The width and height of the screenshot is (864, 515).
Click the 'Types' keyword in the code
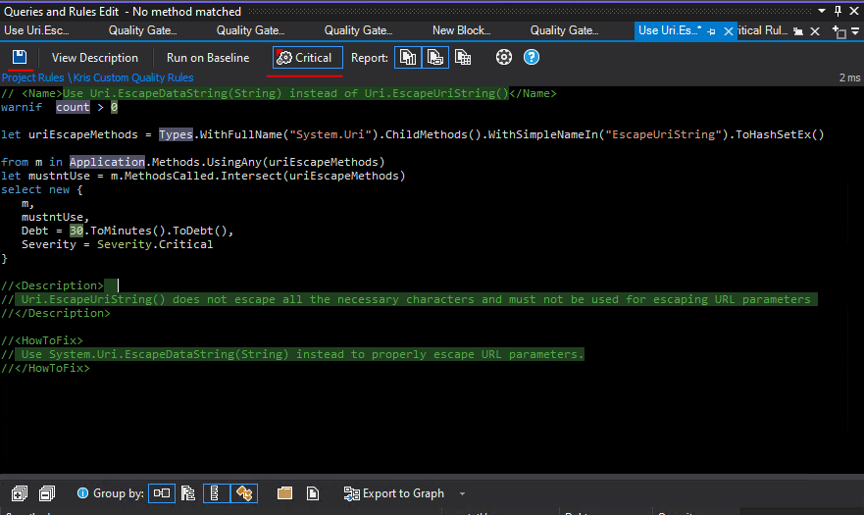[176, 134]
